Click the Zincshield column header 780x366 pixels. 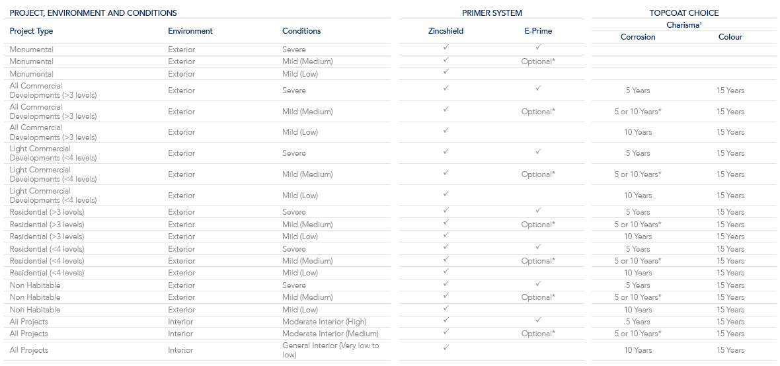coord(446,31)
